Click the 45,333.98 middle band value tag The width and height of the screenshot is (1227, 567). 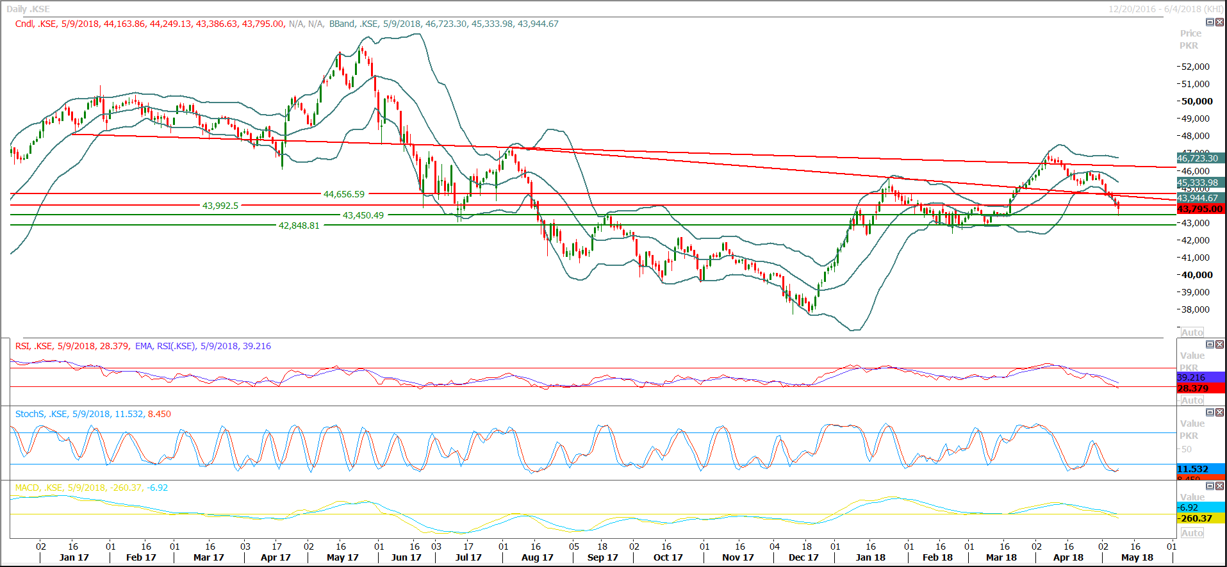click(x=1201, y=183)
